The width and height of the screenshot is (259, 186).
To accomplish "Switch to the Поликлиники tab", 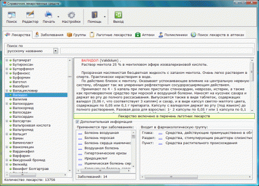I will 173,35.
